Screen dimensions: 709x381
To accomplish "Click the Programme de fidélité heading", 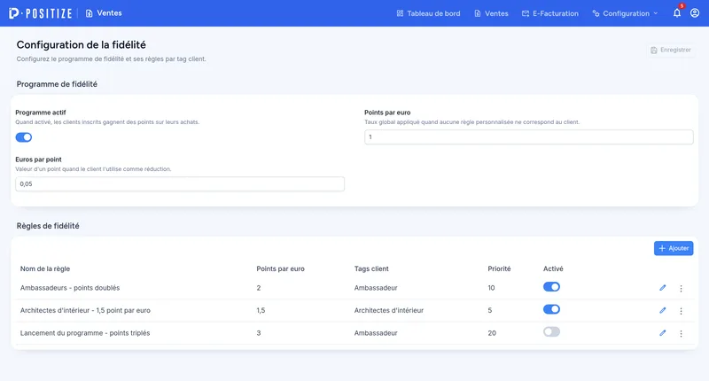I will click(x=57, y=84).
